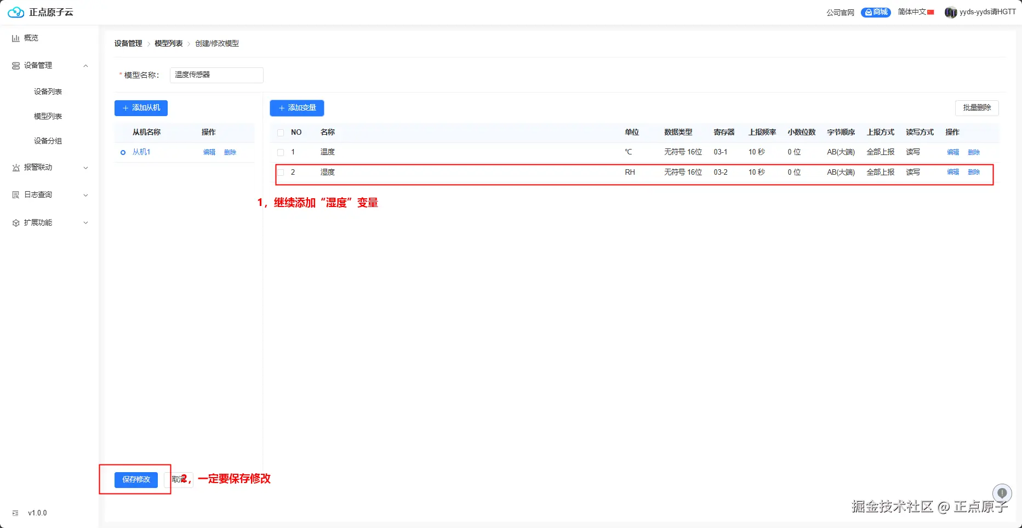Click the 设备管理 sidebar icon
The height and width of the screenshot is (528, 1022).
(x=16, y=66)
